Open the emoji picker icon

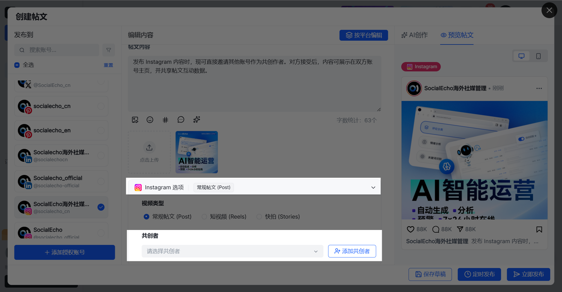pyautogui.click(x=150, y=120)
